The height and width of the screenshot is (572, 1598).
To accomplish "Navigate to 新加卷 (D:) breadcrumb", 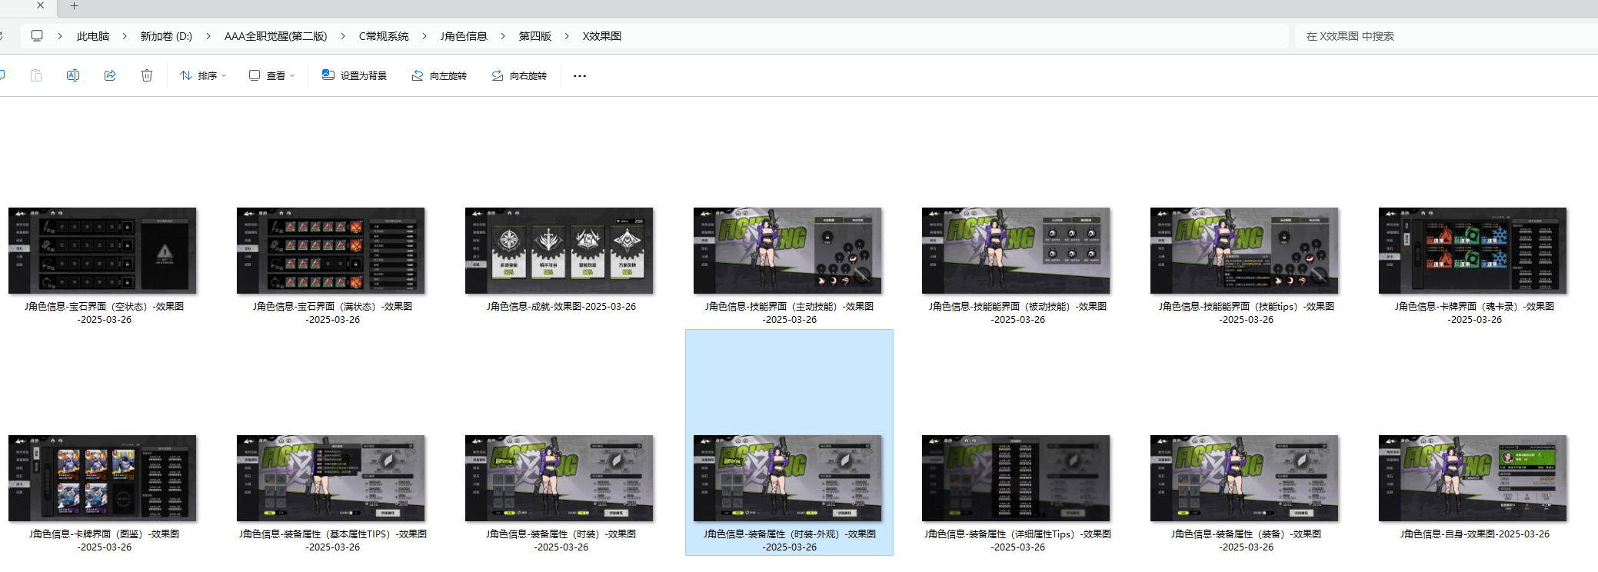I will [166, 36].
